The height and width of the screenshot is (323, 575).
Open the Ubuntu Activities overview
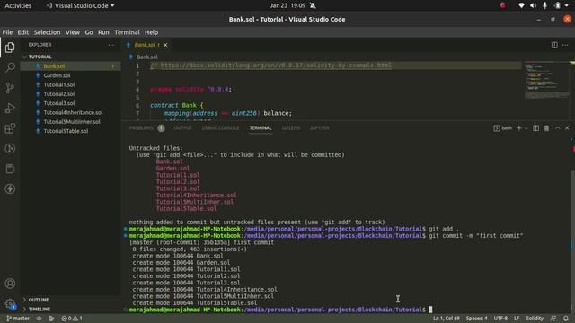(x=18, y=5)
